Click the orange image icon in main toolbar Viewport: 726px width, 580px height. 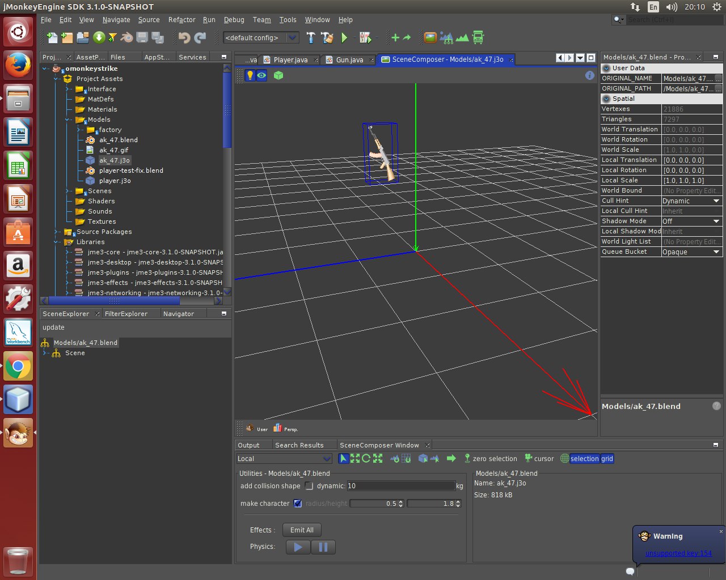[x=430, y=38]
